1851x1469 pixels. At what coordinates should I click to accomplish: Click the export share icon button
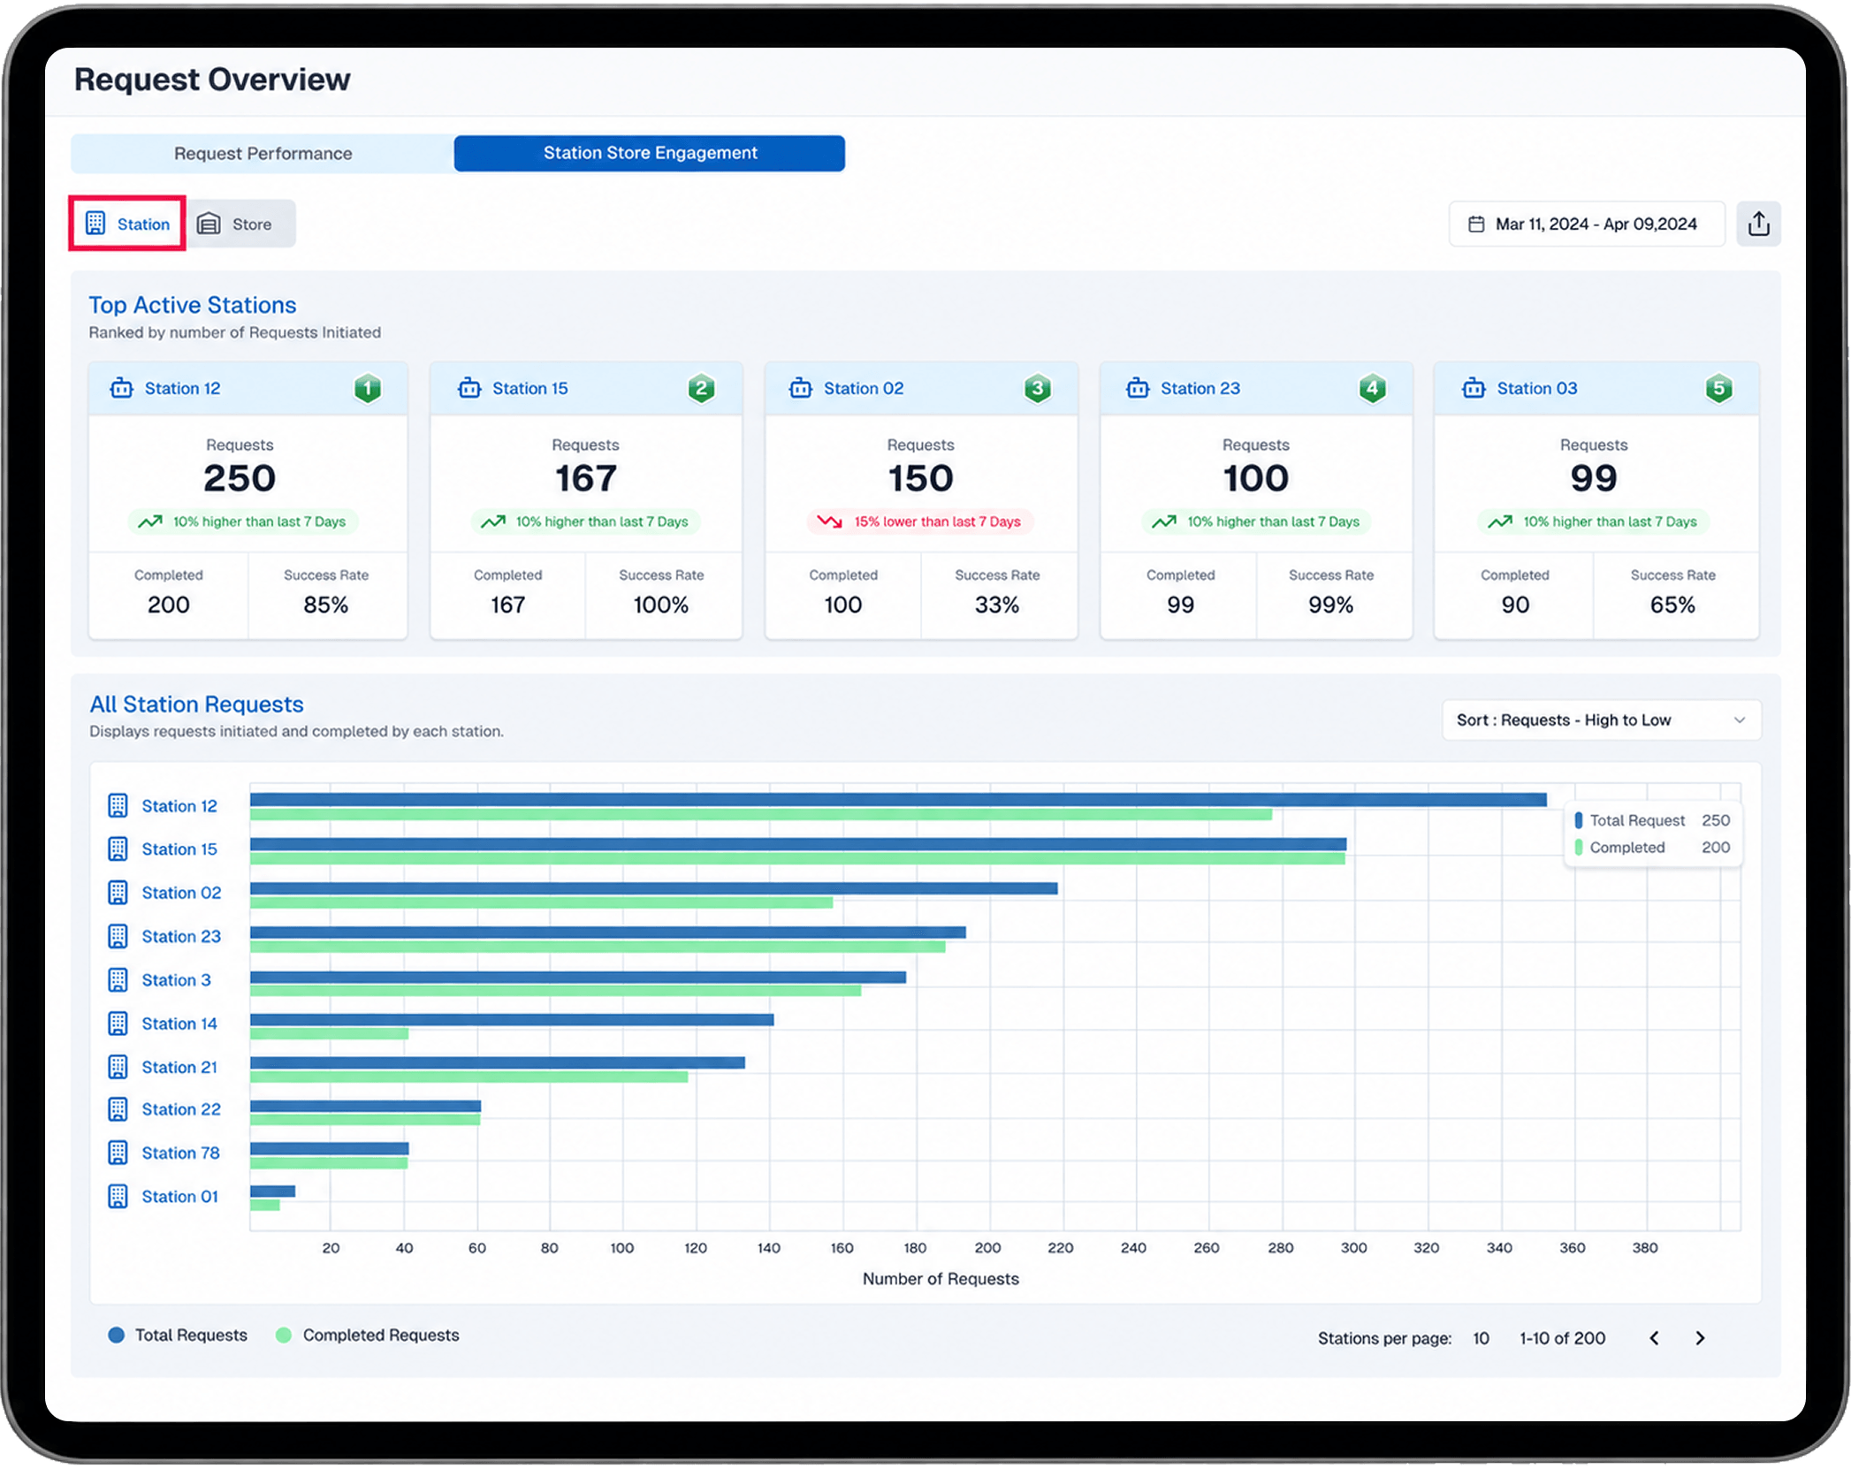point(1758,224)
